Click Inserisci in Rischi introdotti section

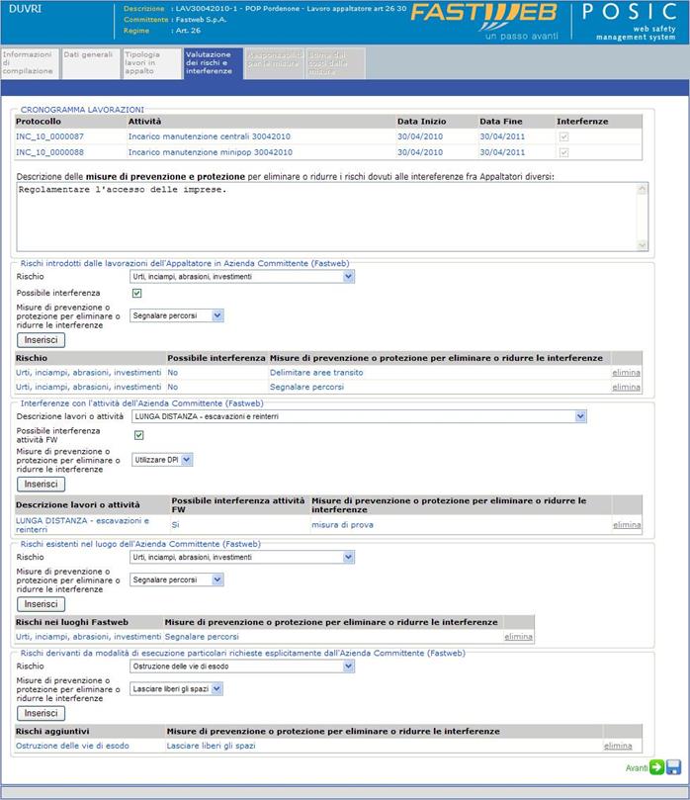41,340
